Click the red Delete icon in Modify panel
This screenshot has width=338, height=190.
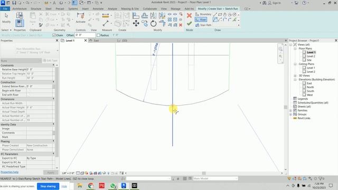(181, 25)
